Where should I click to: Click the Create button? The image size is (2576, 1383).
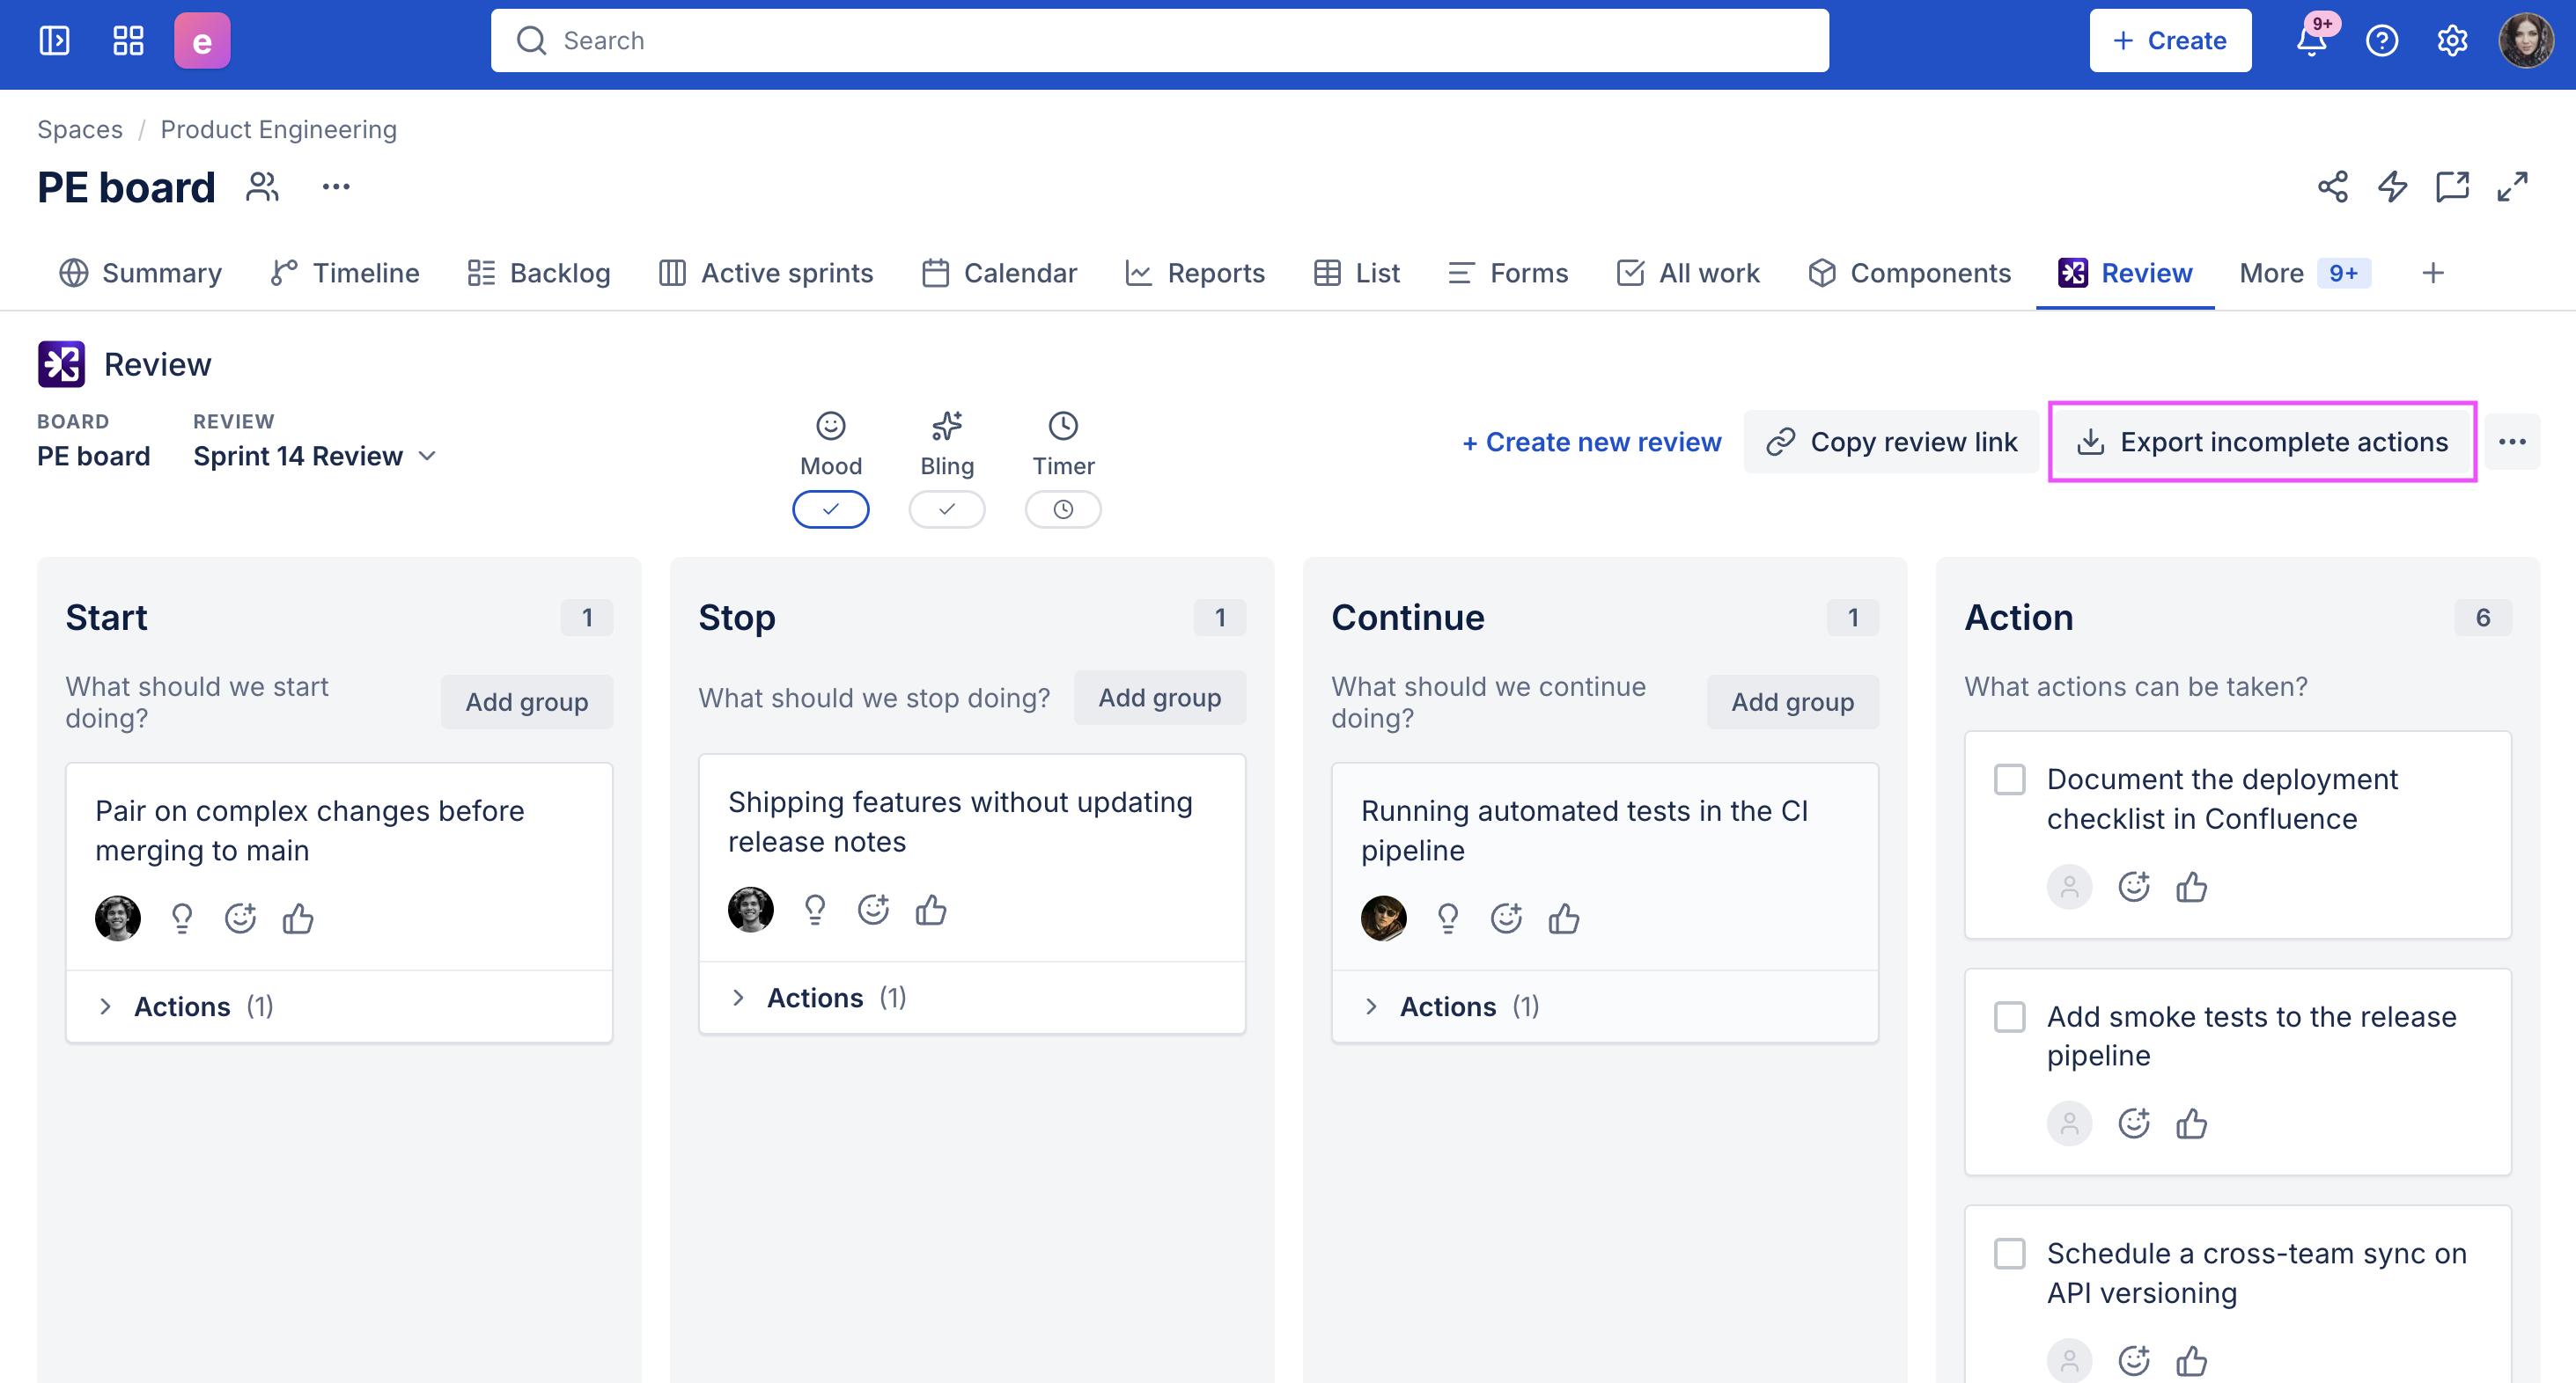pos(2170,41)
